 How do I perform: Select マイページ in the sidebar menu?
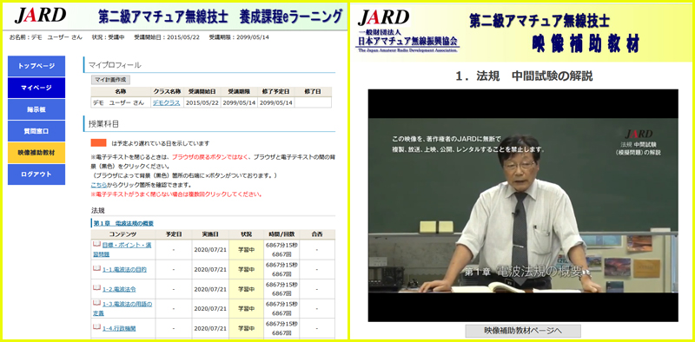coord(36,88)
